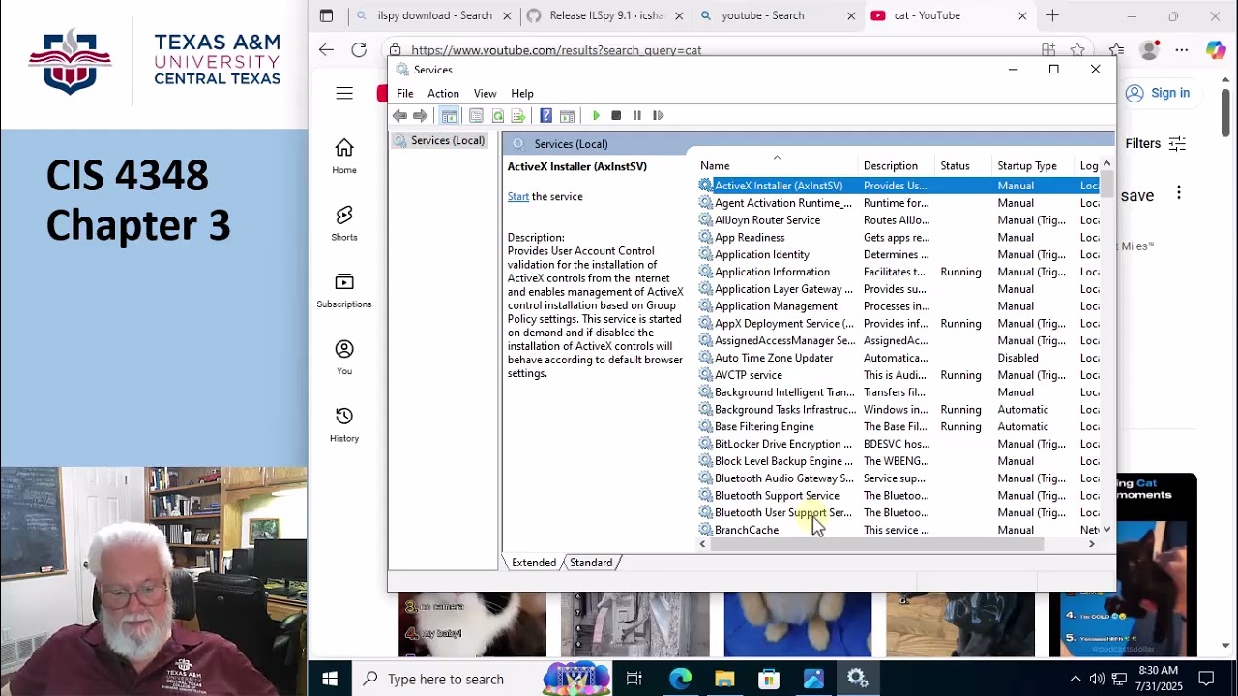Open the Action menu in Services
Image resolution: width=1238 pixels, height=696 pixels.
pos(443,94)
